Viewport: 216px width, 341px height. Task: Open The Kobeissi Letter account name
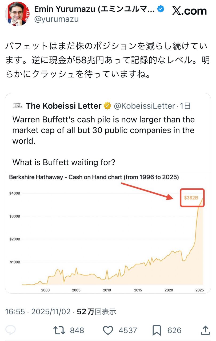tap(64, 106)
